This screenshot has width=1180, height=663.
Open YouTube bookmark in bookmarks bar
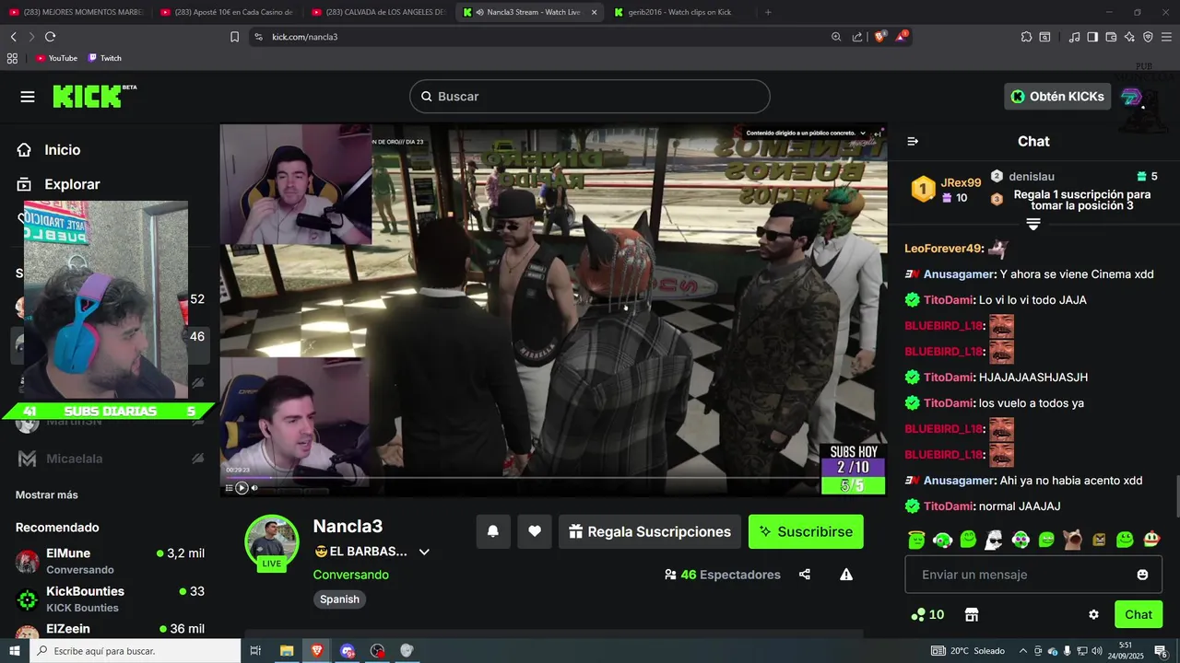(x=56, y=58)
